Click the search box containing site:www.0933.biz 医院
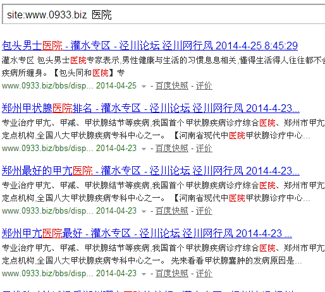 163,14
